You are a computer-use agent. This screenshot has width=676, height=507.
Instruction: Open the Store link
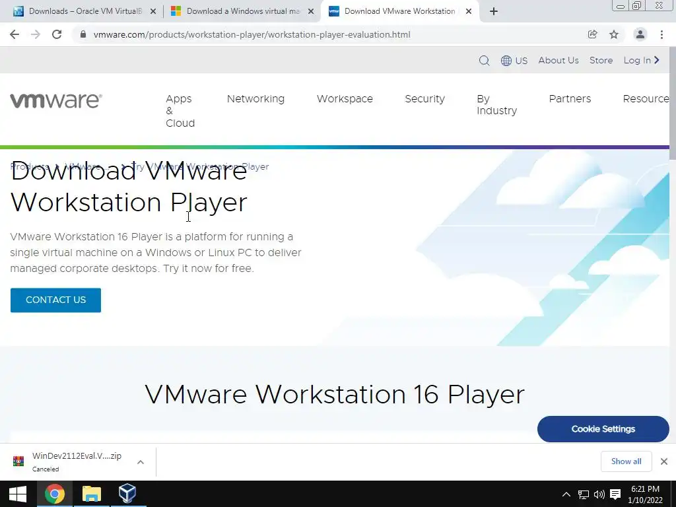click(601, 60)
